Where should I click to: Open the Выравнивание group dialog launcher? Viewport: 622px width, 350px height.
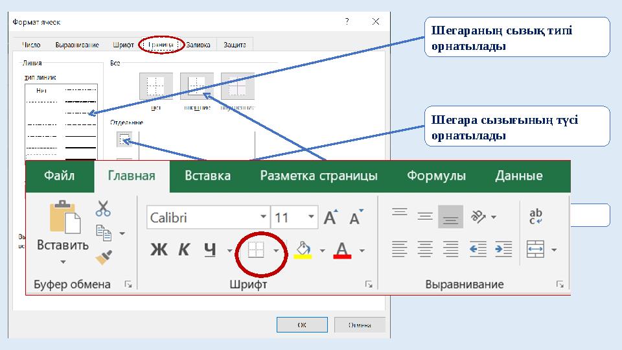[560, 284]
